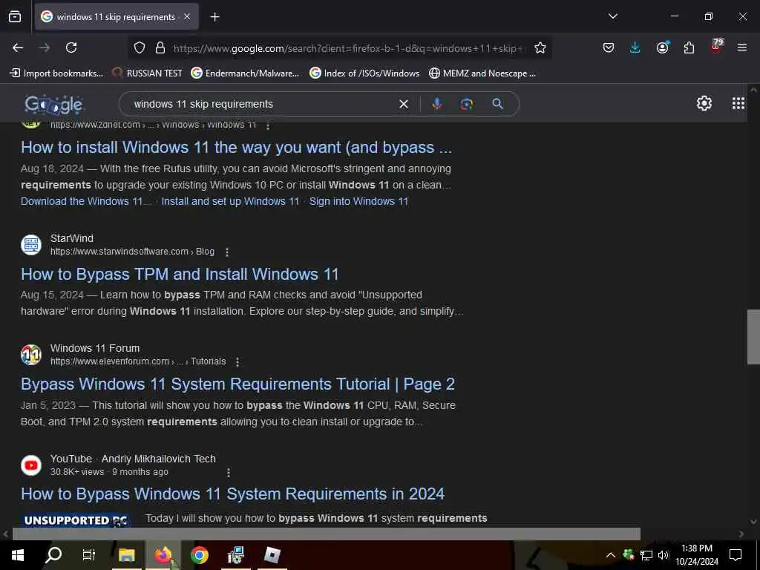Screen dimensions: 760x570
Task: Open the Google apps grid
Action: pos(738,103)
